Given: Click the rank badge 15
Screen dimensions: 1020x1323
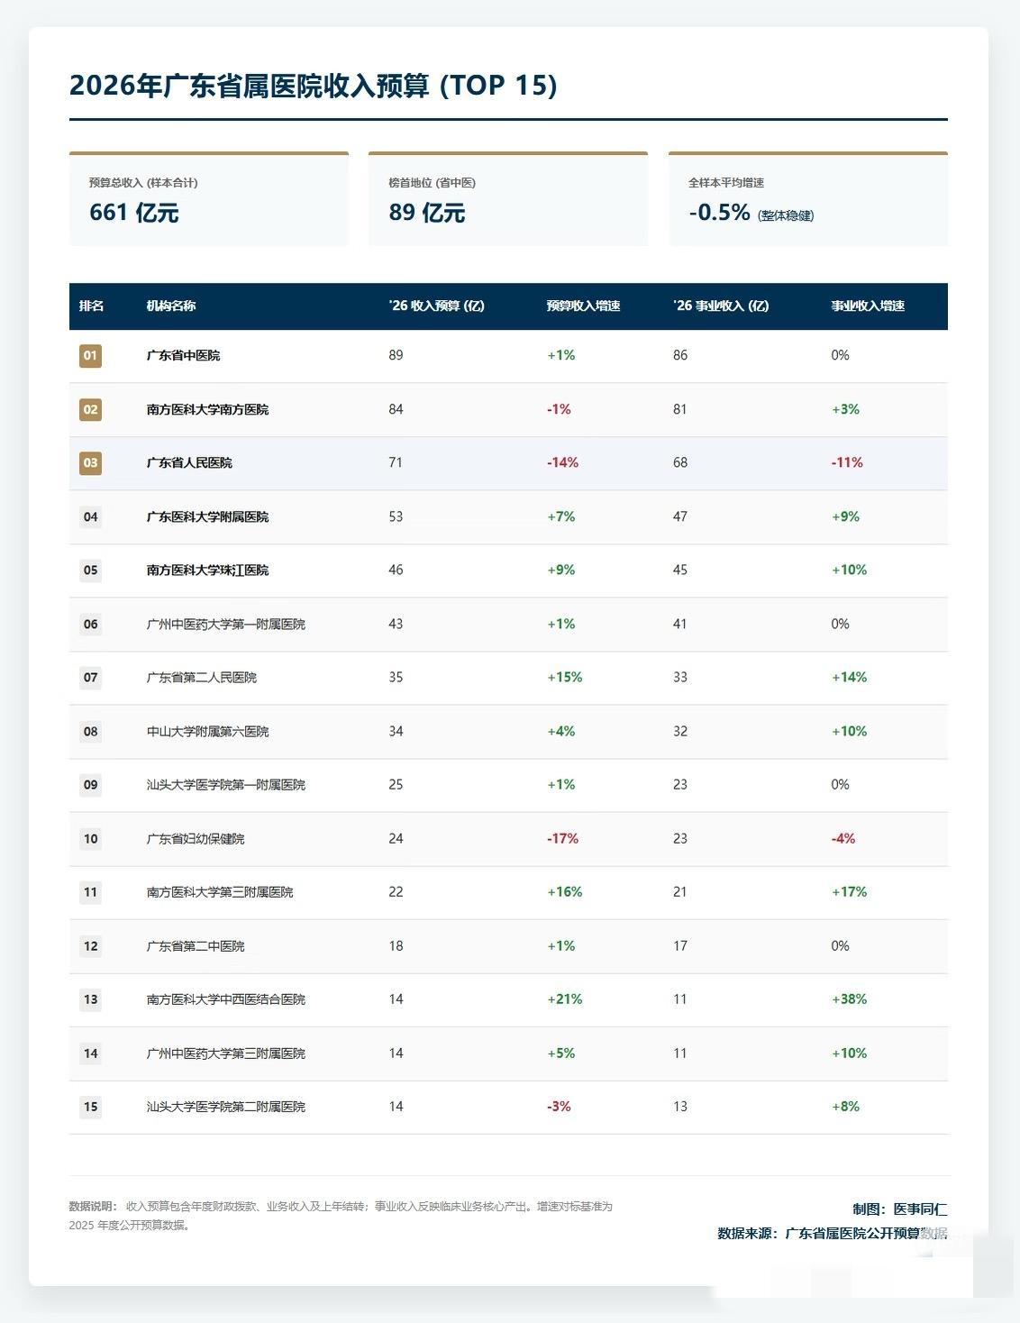Looking at the screenshot, I should click(x=90, y=1107).
